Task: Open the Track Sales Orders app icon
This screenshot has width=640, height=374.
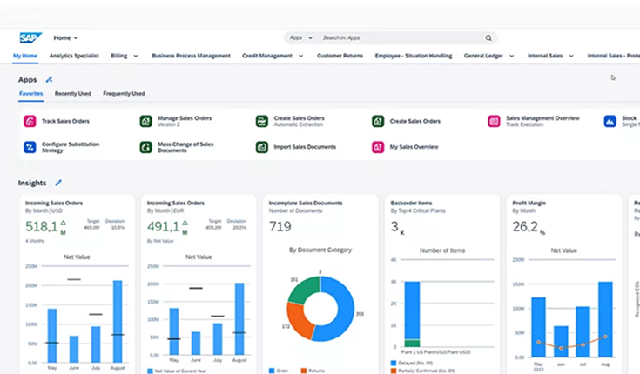Action: click(29, 122)
